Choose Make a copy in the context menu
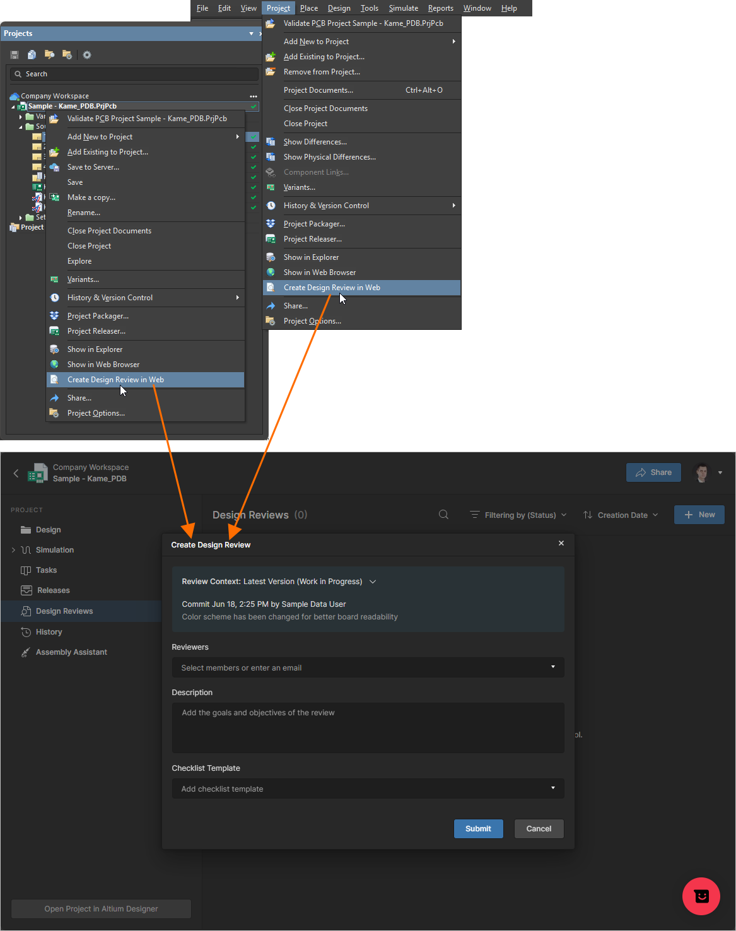This screenshot has height=931, width=736. [146, 197]
